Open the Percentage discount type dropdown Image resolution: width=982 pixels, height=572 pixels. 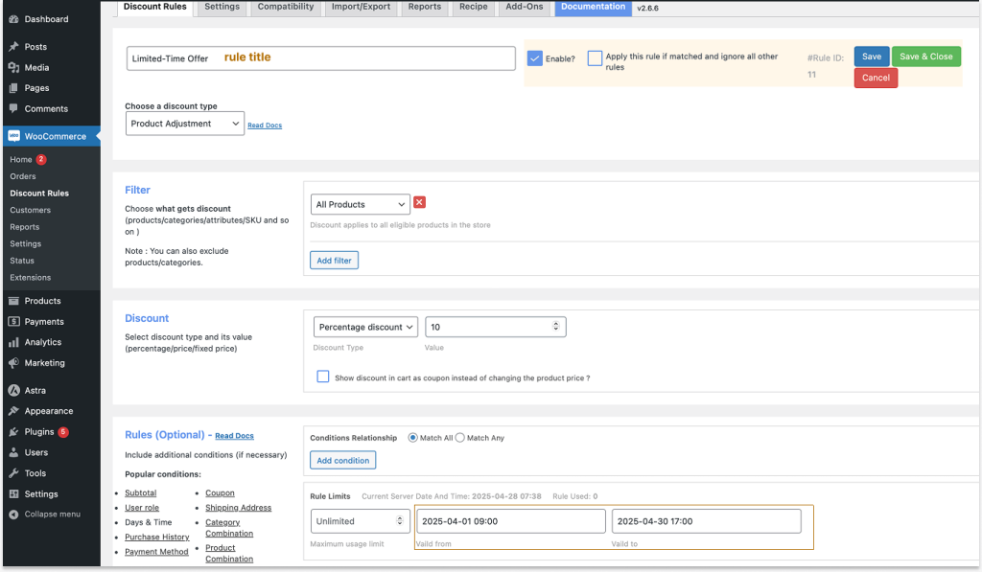[x=365, y=327]
